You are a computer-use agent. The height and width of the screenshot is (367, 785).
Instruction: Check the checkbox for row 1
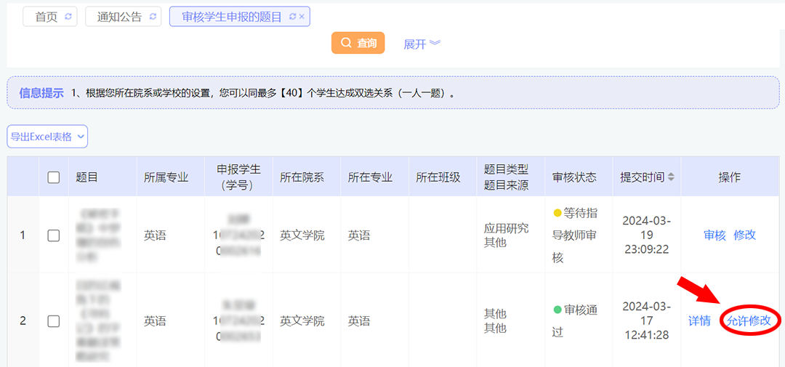click(54, 235)
